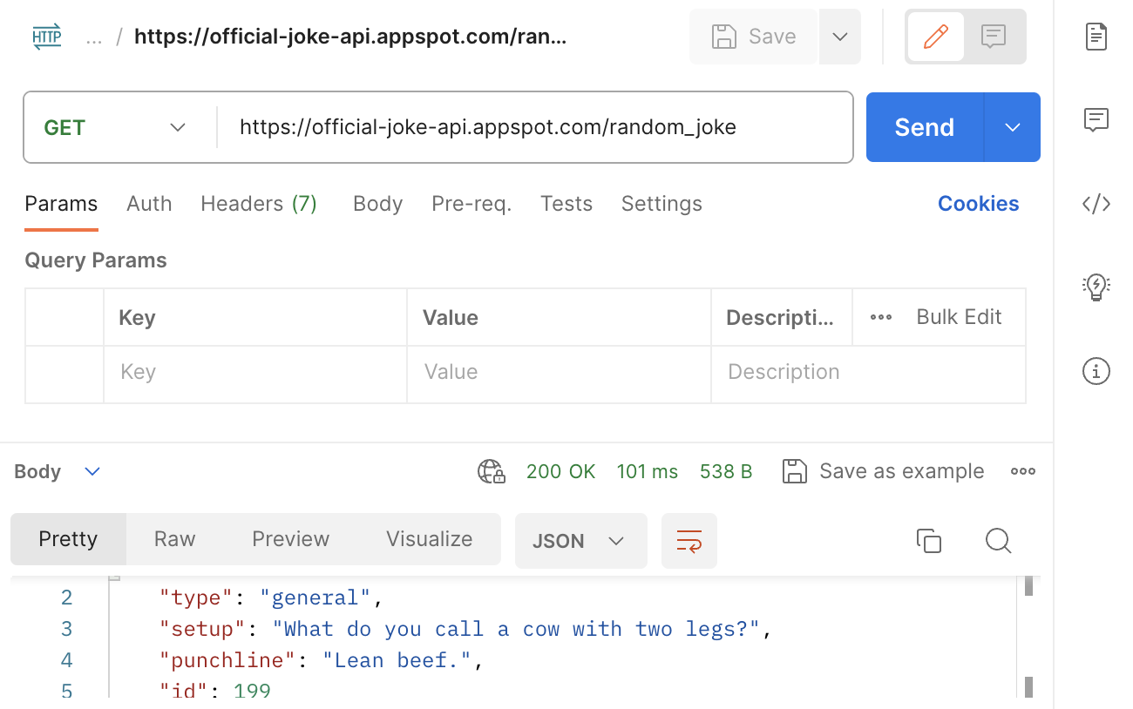The height and width of the screenshot is (709, 1133).
Task: Click the 101 ms response time
Action: (x=647, y=471)
